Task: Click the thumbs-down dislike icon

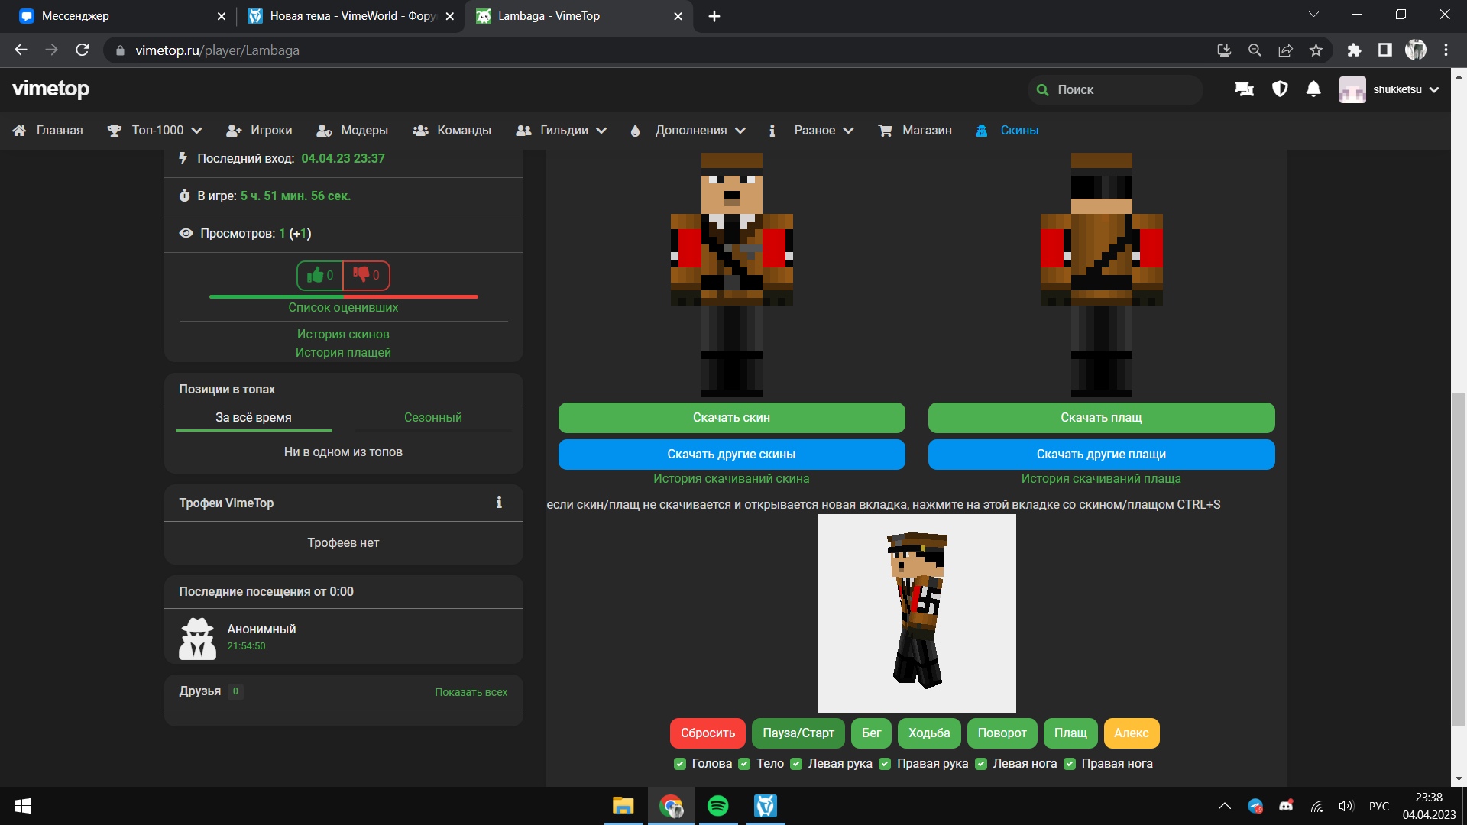Action: (x=361, y=275)
